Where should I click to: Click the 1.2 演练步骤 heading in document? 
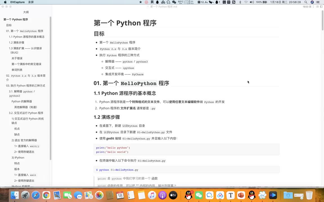pos(107,117)
